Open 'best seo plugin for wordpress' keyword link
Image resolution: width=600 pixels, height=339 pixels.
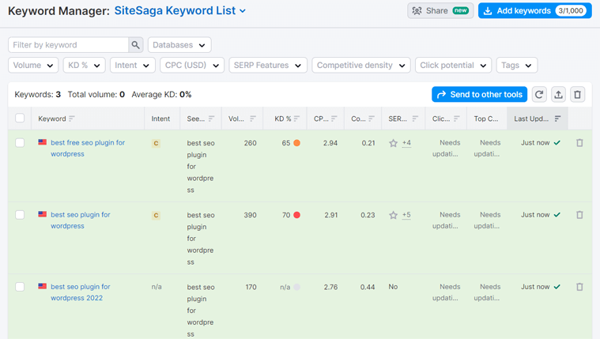tap(81, 220)
